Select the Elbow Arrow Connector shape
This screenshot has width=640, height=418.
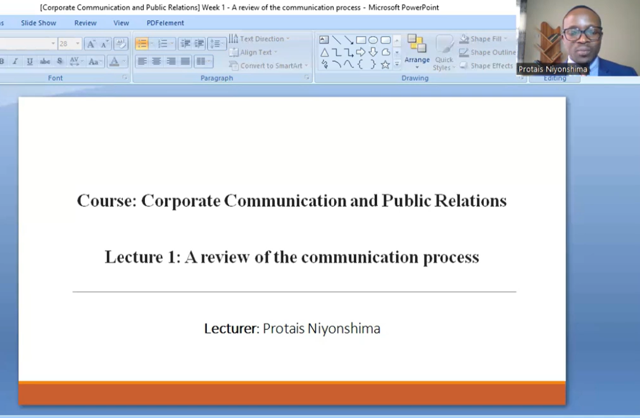[349, 52]
